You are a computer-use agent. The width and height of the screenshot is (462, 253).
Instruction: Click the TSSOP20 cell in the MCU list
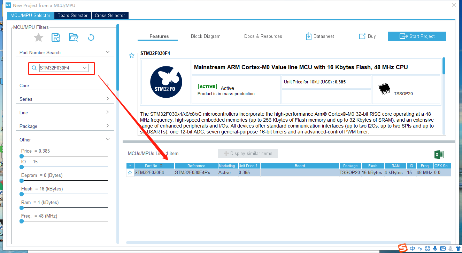pos(349,172)
